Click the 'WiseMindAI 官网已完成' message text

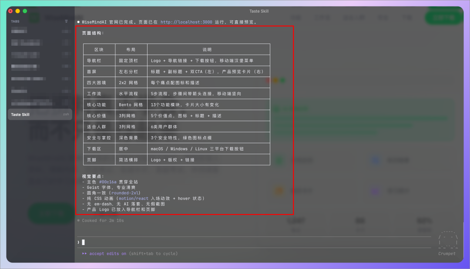[109, 22]
